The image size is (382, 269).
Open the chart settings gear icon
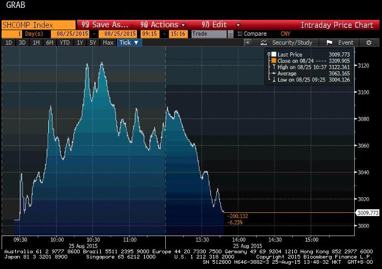point(369,42)
